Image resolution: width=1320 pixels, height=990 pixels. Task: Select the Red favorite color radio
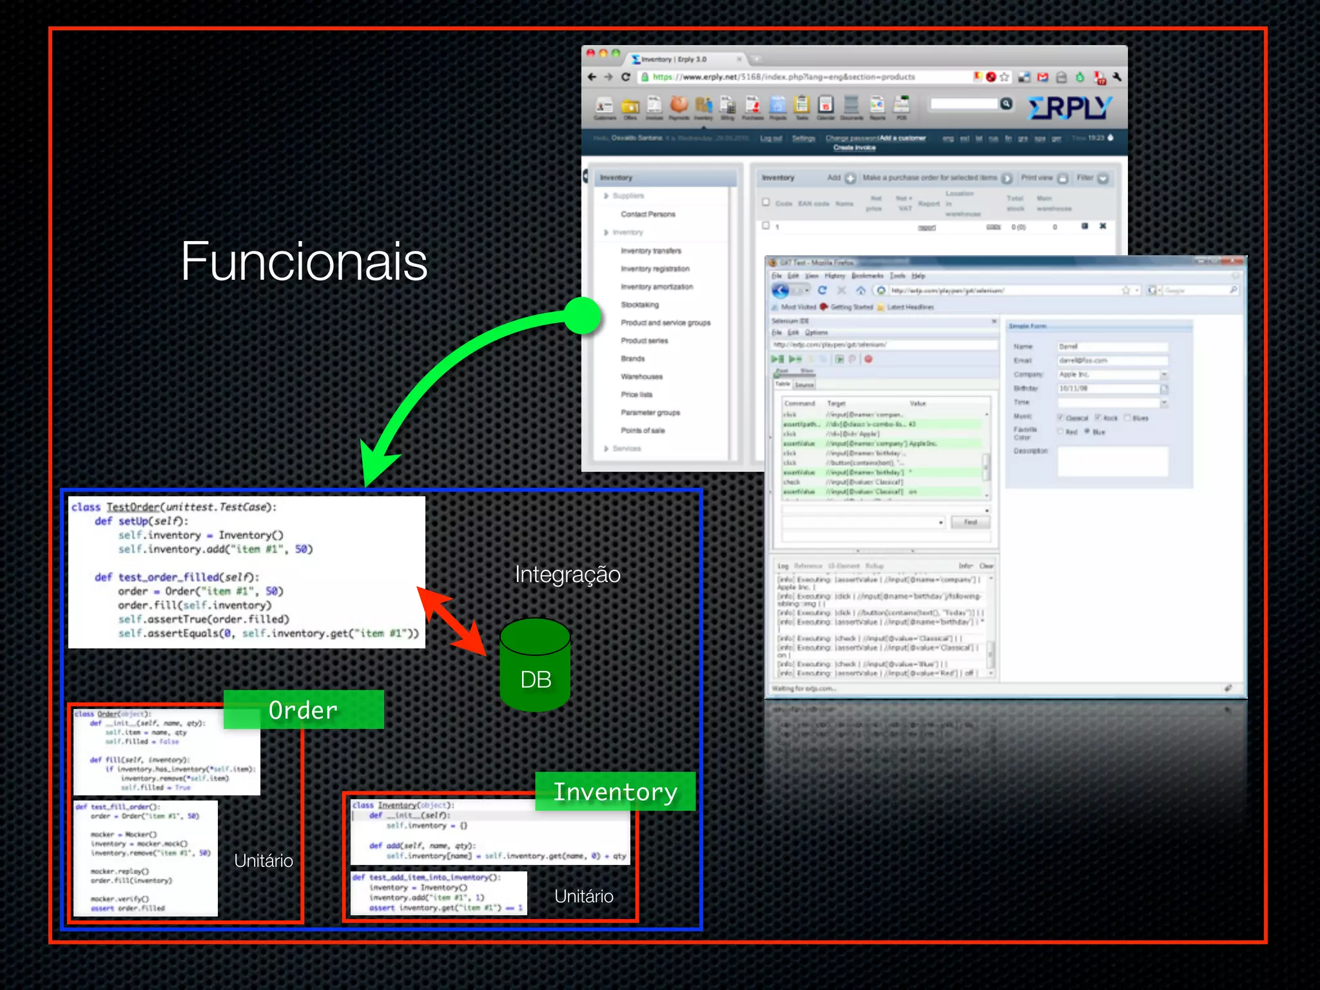1061,431
